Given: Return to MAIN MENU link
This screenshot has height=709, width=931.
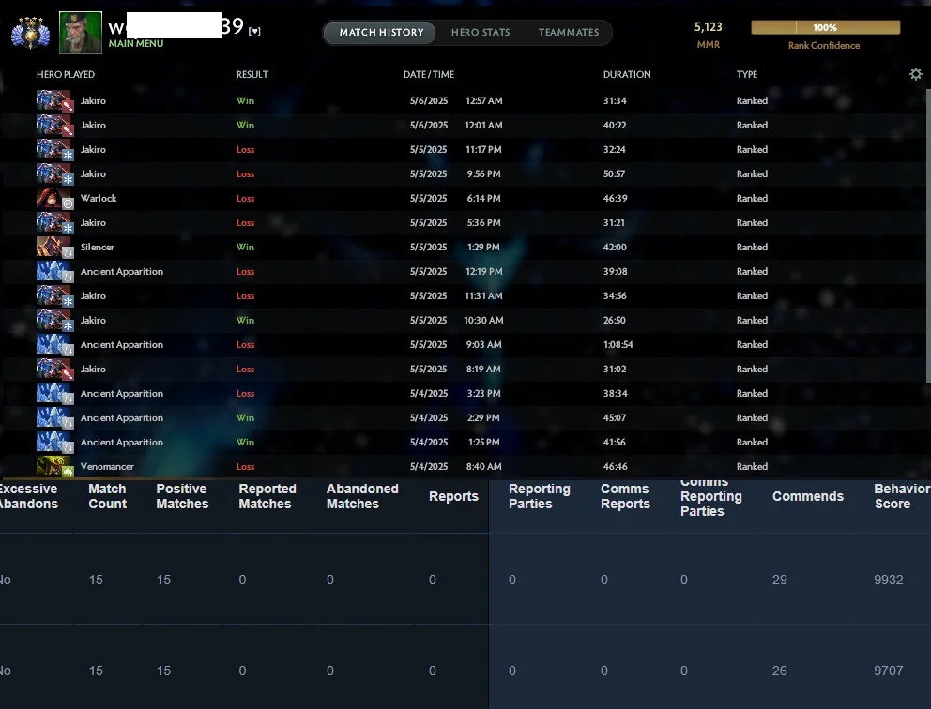Looking at the screenshot, I should point(136,43).
